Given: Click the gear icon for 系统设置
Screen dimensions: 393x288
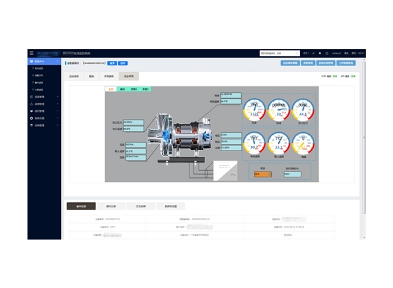Looking at the screenshot, I should coord(31,118).
